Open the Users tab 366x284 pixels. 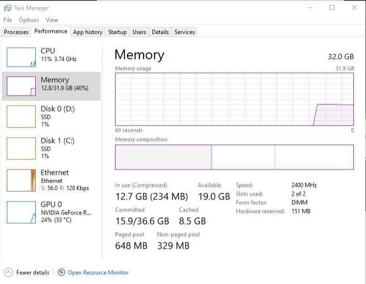(x=139, y=32)
